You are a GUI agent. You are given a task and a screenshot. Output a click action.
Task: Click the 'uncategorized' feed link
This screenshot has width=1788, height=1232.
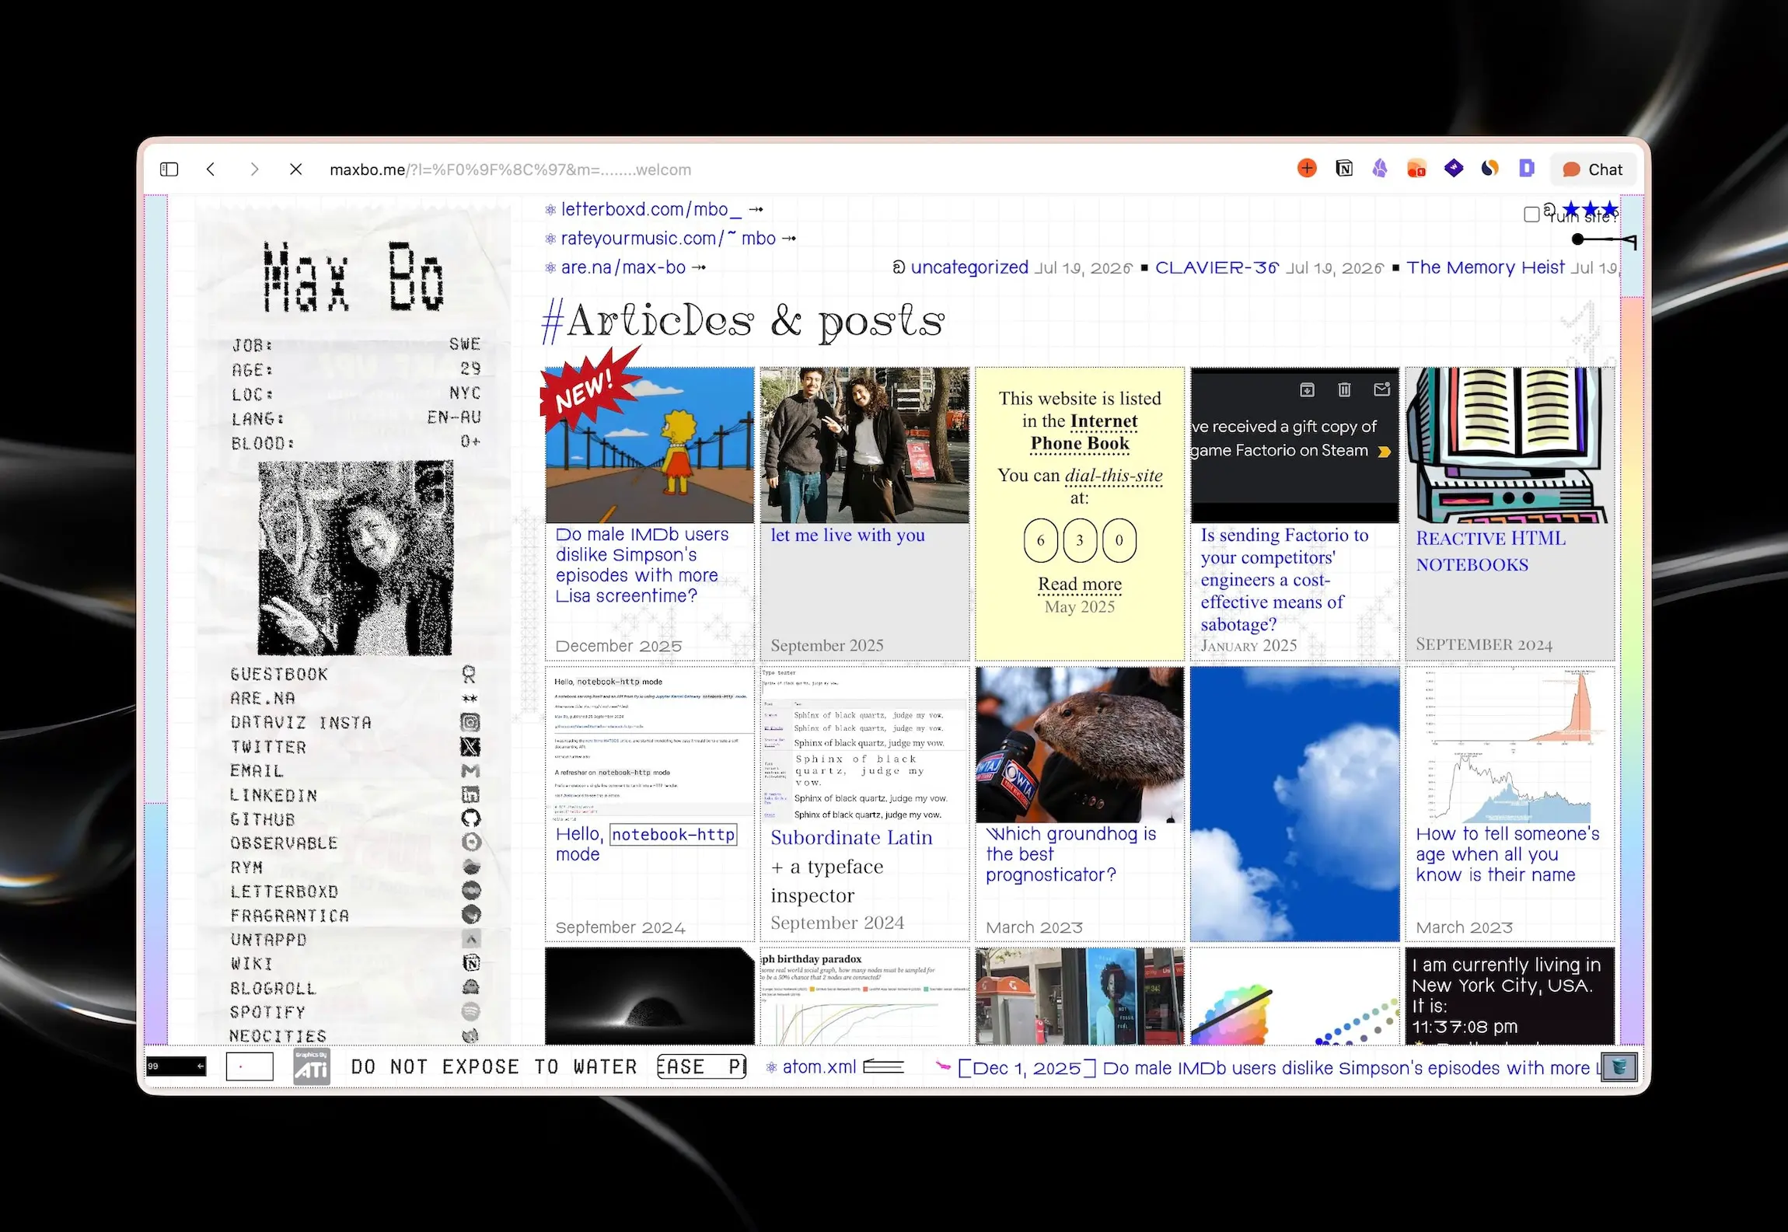pos(969,267)
